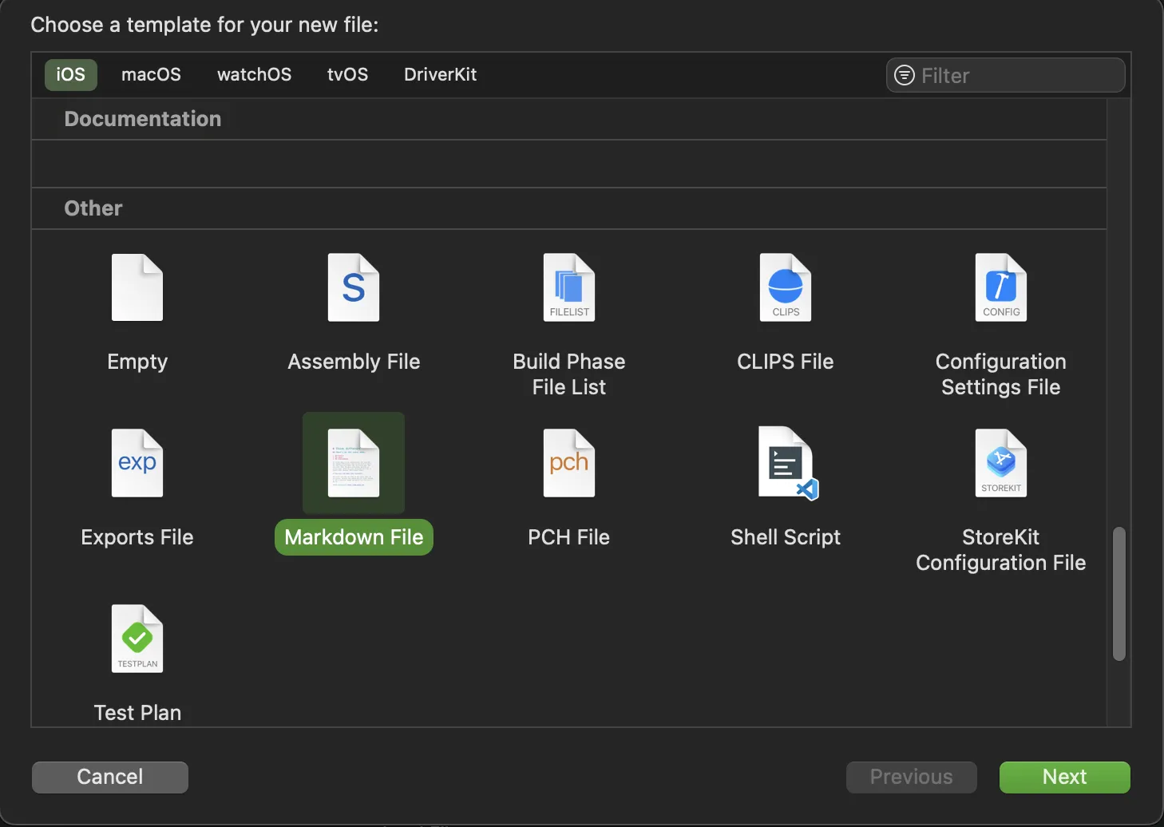Switch to the watchOS tab
The image size is (1164, 827).
tap(254, 75)
